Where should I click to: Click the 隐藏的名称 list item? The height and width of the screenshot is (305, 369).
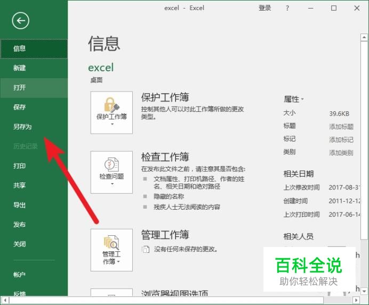click(169, 196)
